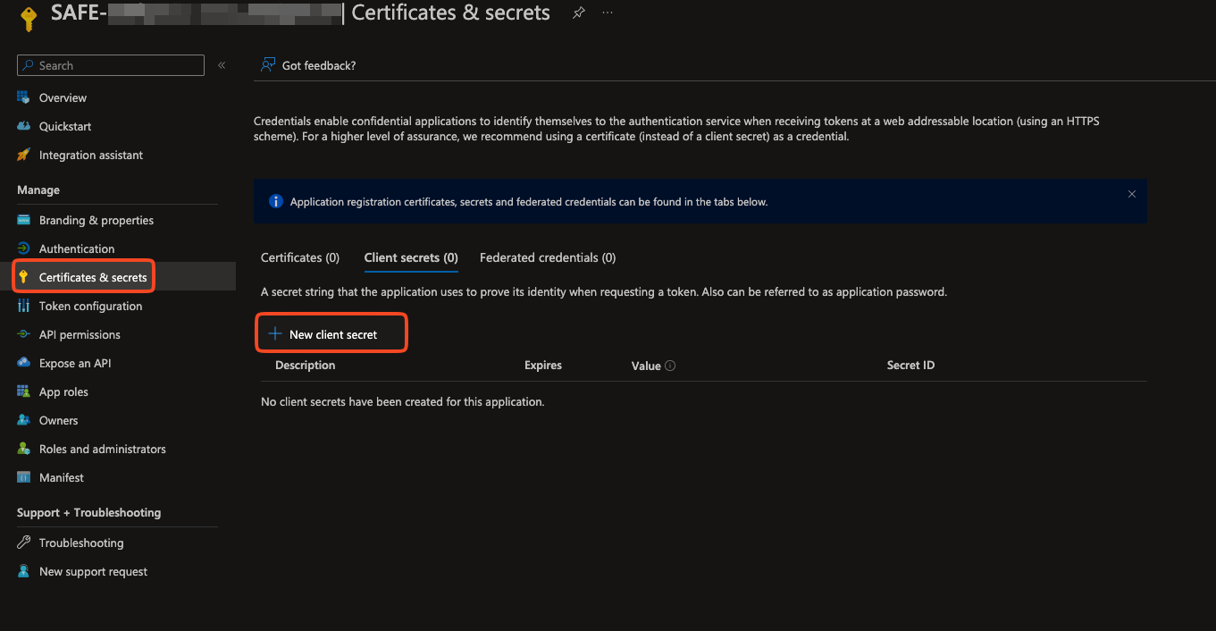Switch to Federated credentials (0) tab
Viewport: 1216px width, 631px height.
pyautogui.click(x=548, y=257)
